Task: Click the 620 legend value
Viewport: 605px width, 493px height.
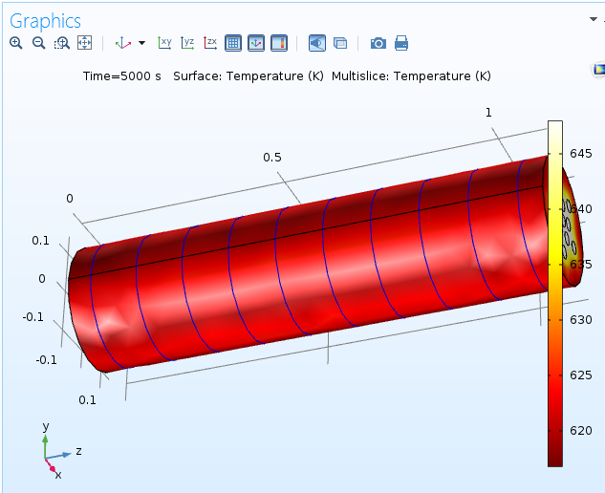Action: [x=581, y=431]
